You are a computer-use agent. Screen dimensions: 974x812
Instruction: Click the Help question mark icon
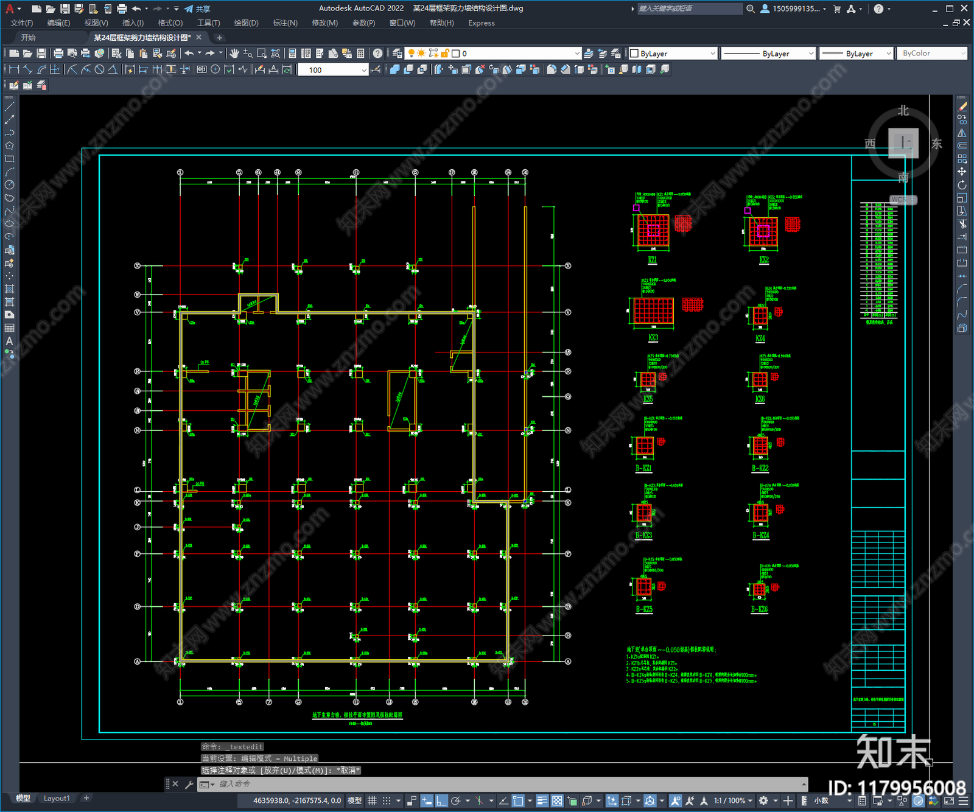pos(377,54)
